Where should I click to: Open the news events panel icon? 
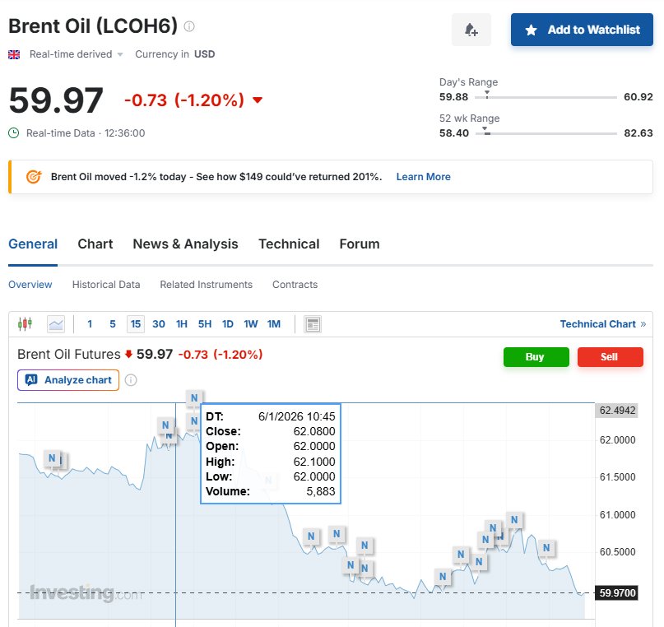[x=312, y=323]
